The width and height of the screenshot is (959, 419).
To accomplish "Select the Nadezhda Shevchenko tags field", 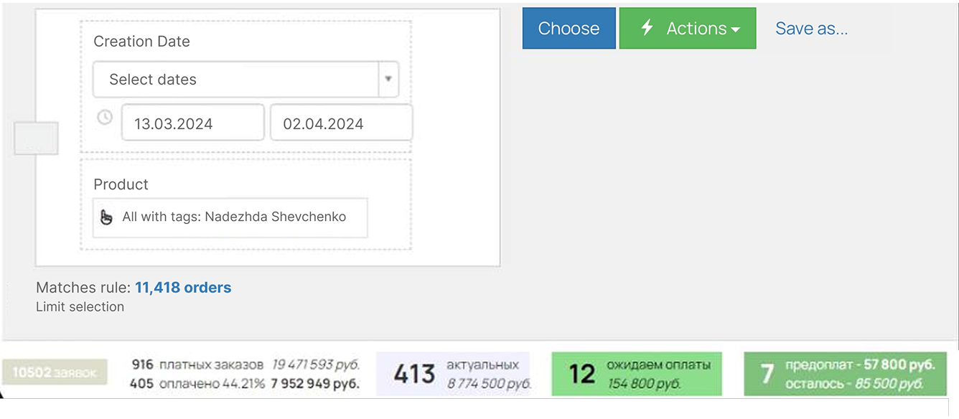I will [x=234, y=217].
